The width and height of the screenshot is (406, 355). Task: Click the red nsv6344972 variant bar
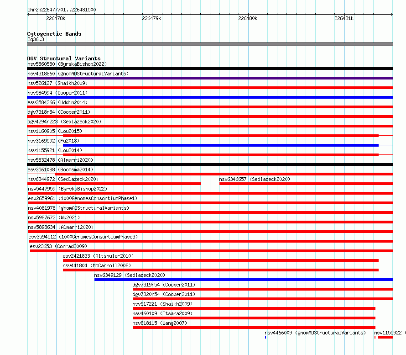tap(114, 184)
